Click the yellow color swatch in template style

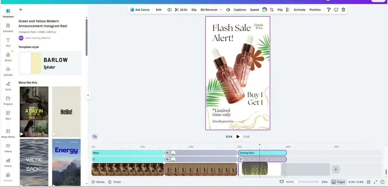click(x=36, y=63)
